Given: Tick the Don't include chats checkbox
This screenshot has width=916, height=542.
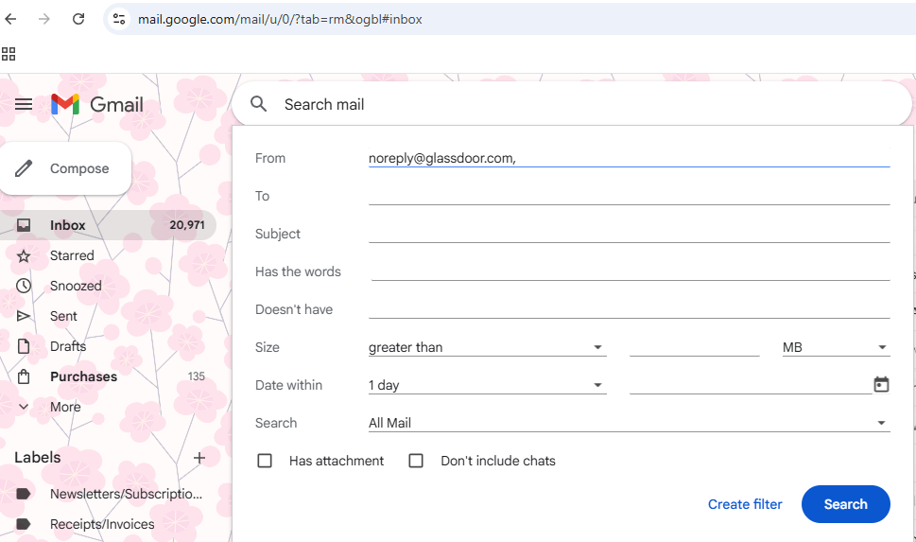Looking at the screenshot, I should (x=416, y=461).
